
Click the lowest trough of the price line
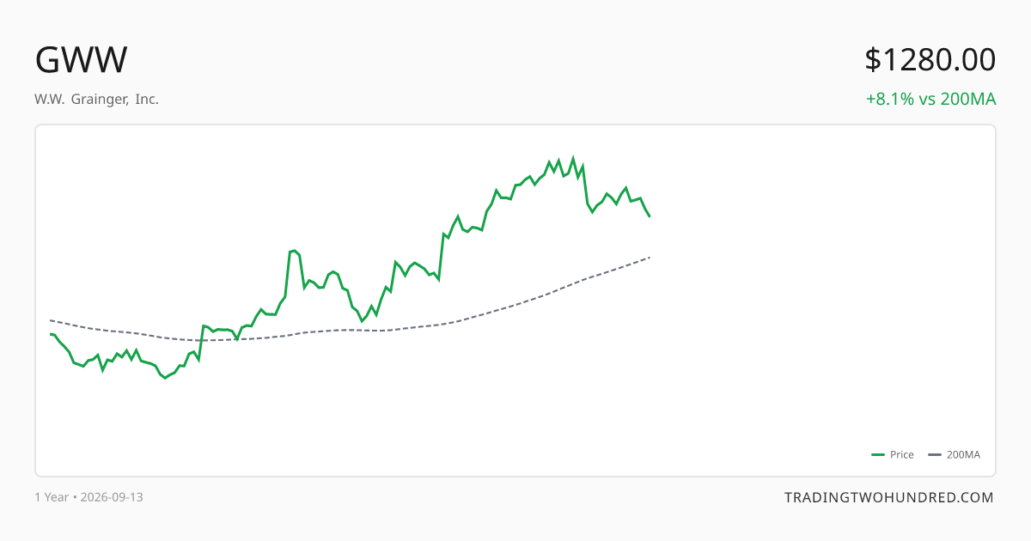165,378
